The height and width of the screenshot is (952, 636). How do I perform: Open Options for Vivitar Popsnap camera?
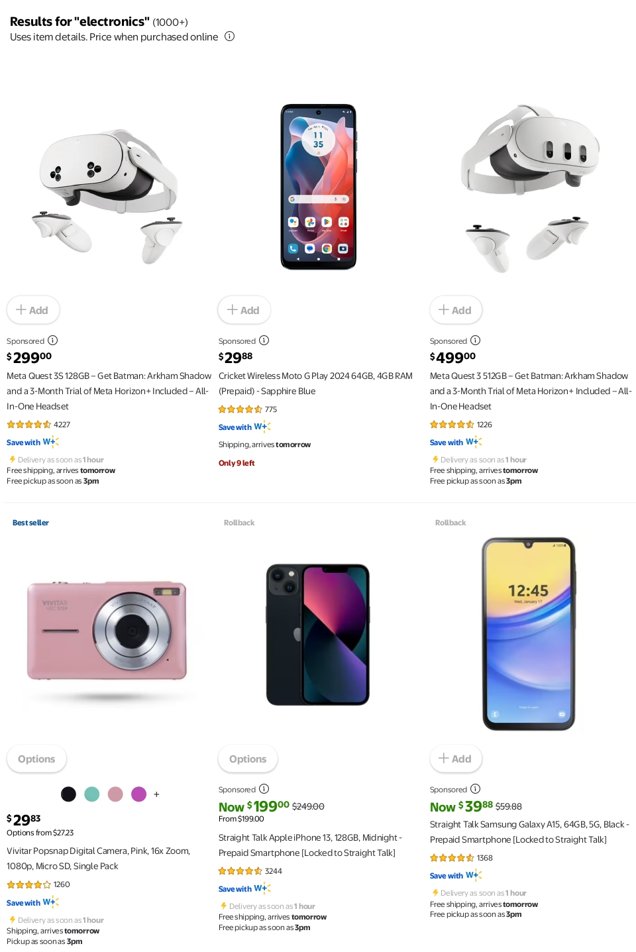[x=36, y=759]
